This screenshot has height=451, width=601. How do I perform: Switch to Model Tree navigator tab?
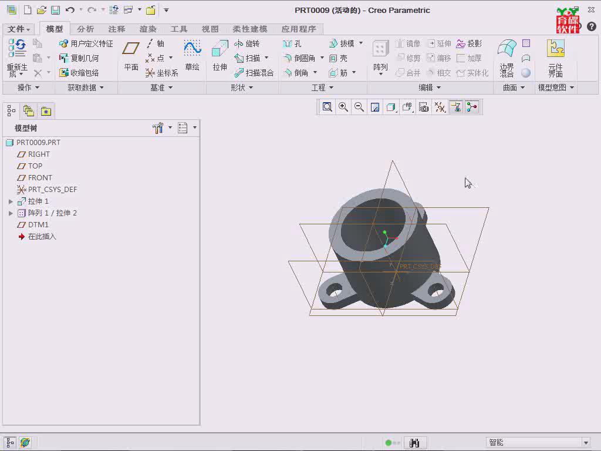(x=11, y=111)
